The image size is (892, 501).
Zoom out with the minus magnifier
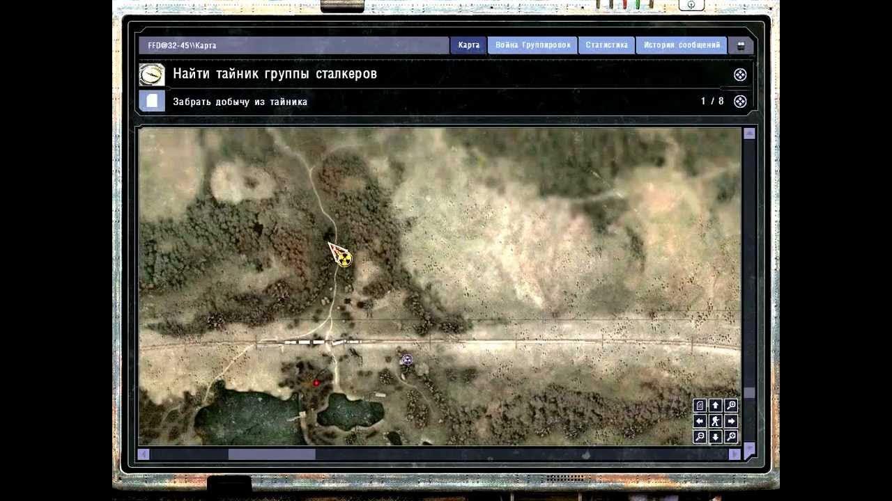pyautogui.click(x=700, y=436)
